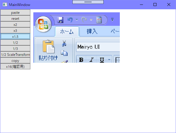Viewport: 176px width, 133px height.
Task: Close the MainWindow window
Action: 168,5
